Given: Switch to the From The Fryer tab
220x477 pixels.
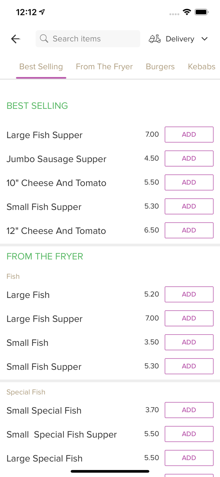Looking at the screenshot, I should (104, 66).
